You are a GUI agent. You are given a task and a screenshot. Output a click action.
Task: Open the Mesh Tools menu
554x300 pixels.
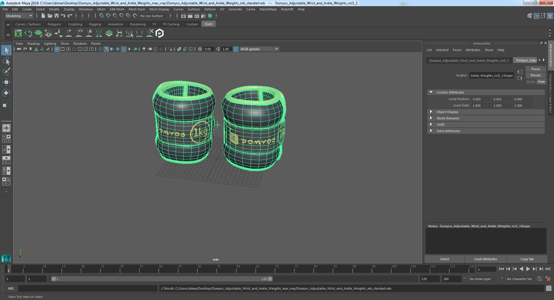pyautogui.click(x=136, y=9)
